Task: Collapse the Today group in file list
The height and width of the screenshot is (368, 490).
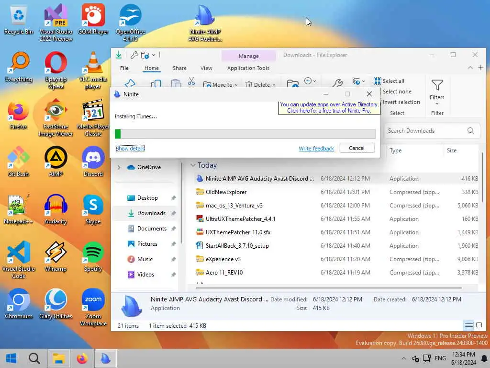Action: click(193, 165)
